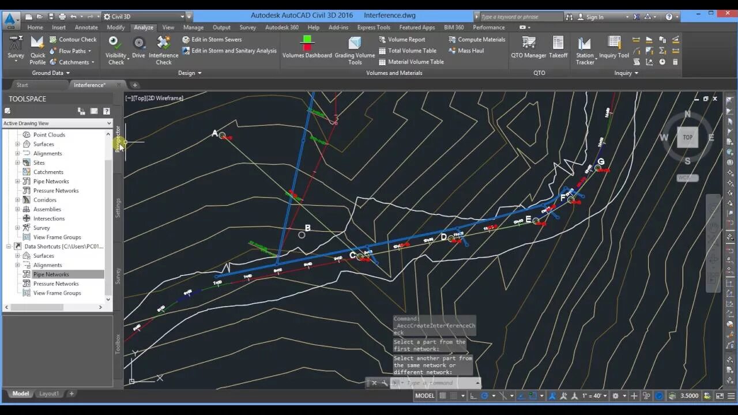This screenshot has height=415, width=738.
Task: Open the Home ribbon tab
Action: tap(35, 27)
